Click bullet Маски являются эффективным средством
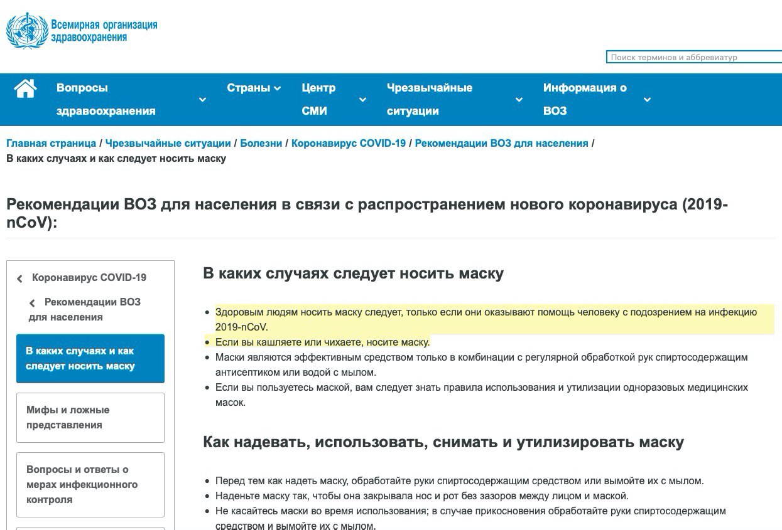The height and width of the screenshot is (530, 782). coord(481,365)
